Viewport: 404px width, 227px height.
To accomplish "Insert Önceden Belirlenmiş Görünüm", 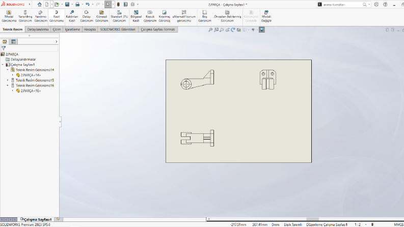I will click(x=227, y=16).
